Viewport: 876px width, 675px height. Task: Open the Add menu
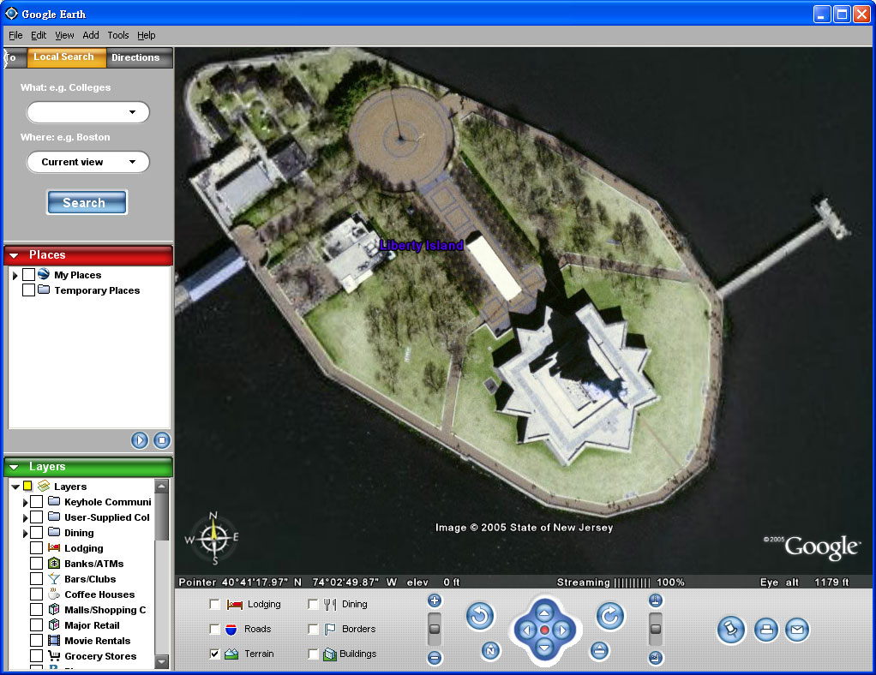91,35
